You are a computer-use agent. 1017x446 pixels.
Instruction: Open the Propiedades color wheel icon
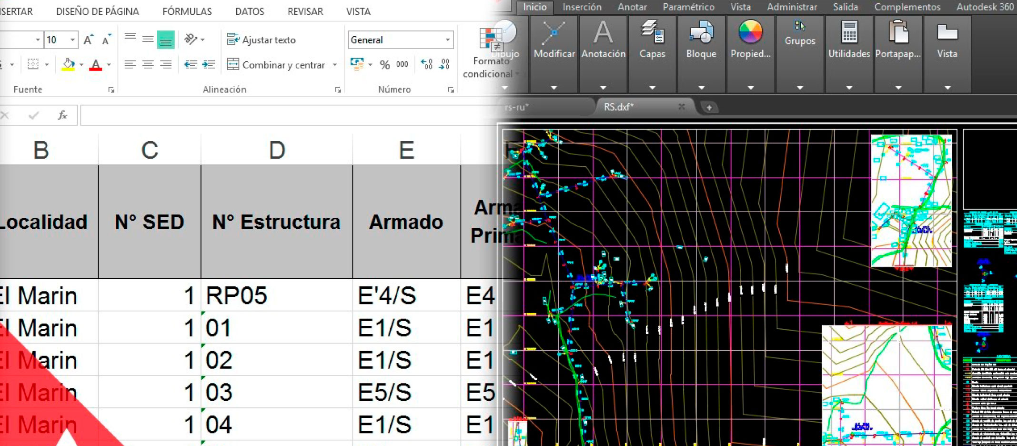tap(750, 33)
